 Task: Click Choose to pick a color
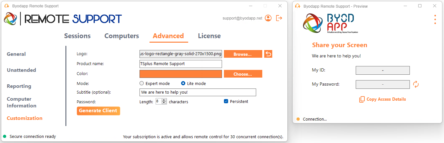coord(243,74)
